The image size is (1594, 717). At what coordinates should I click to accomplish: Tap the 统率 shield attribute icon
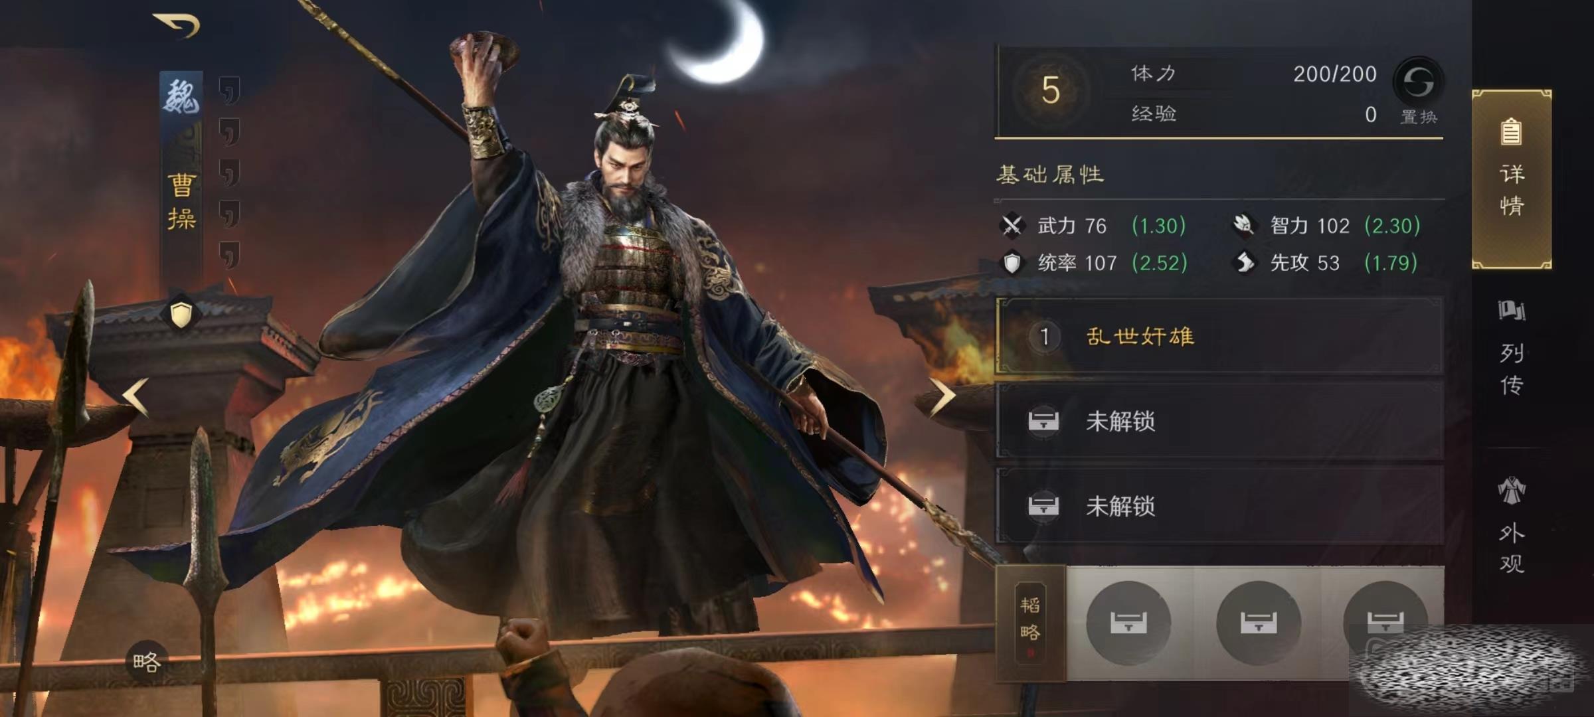click(x=1012, y=263)
